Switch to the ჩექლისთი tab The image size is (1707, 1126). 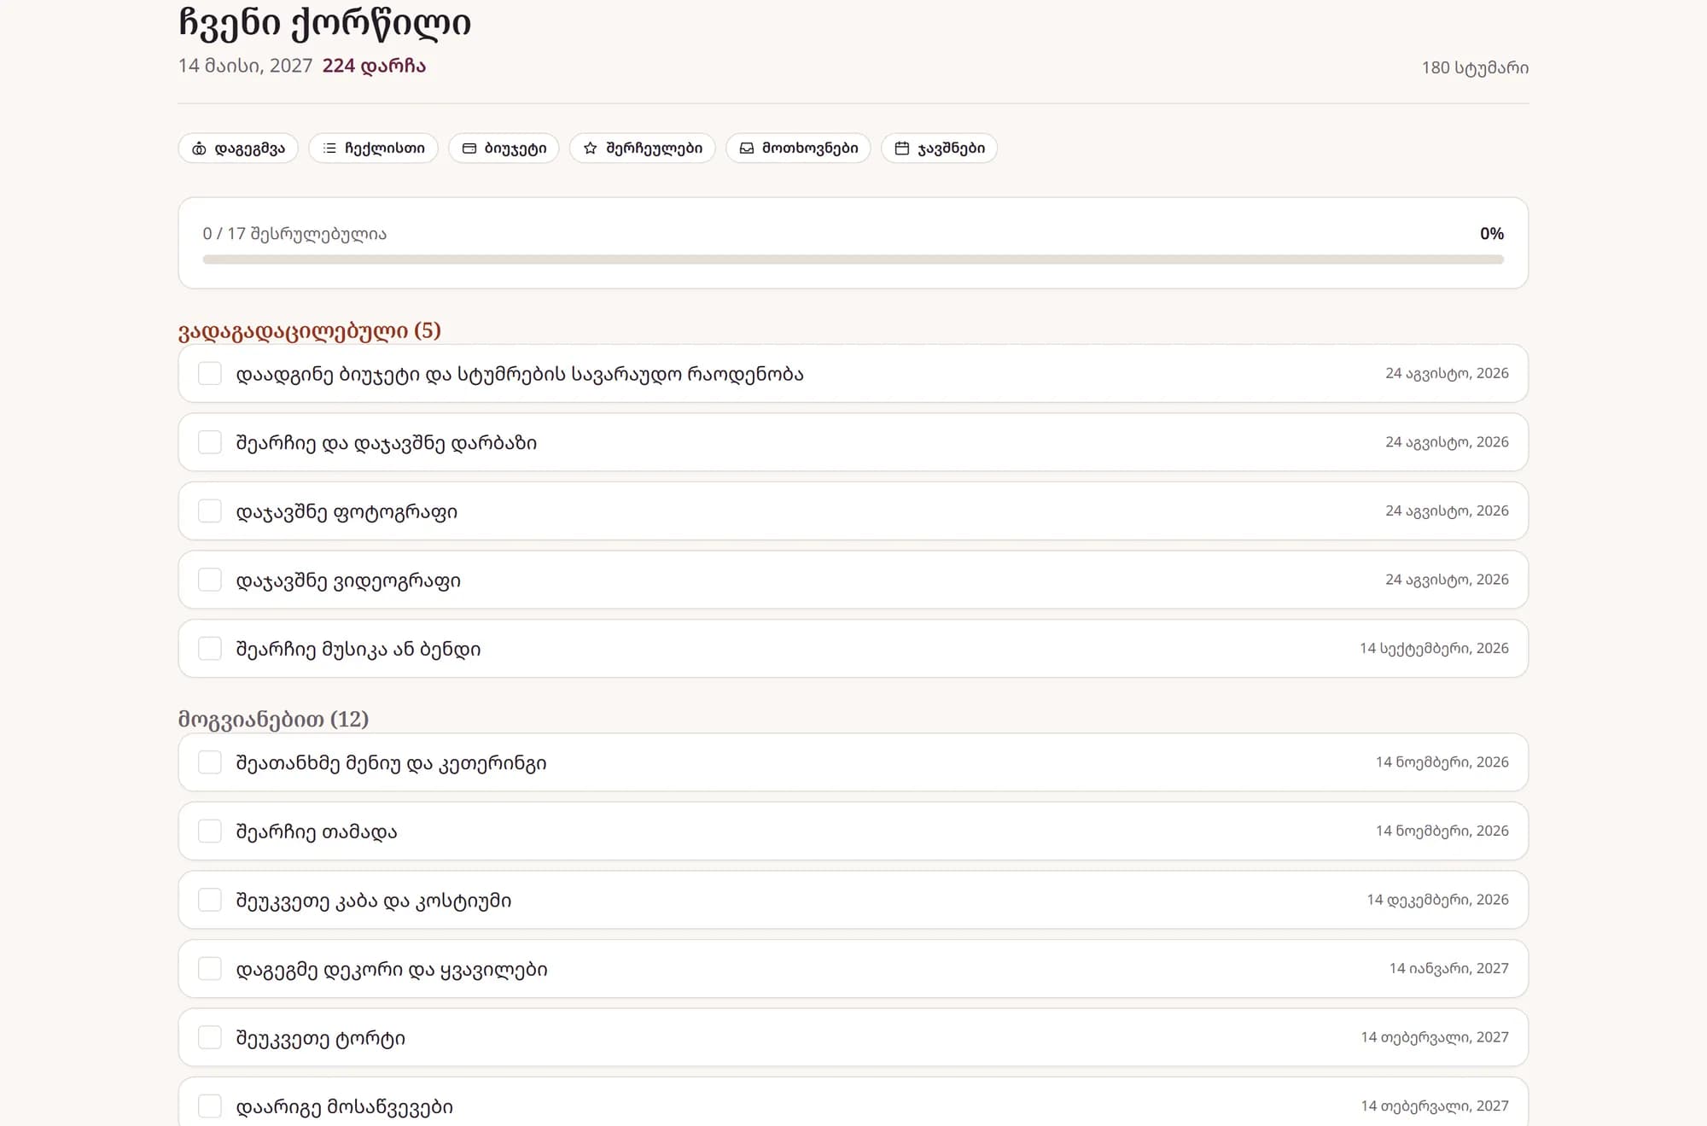point(373,149)
